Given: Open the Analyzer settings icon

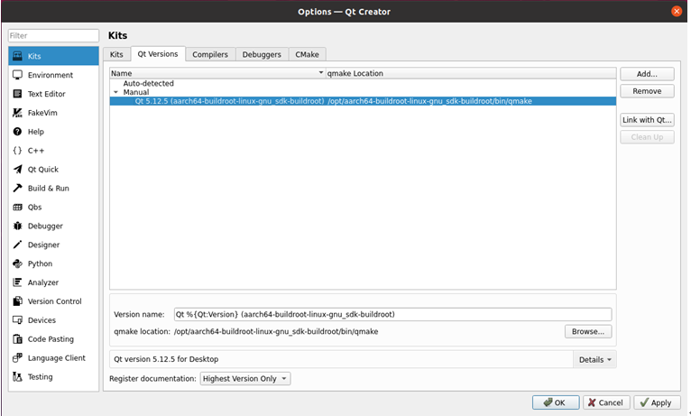Looking at the screenshot, I should 18,282.
